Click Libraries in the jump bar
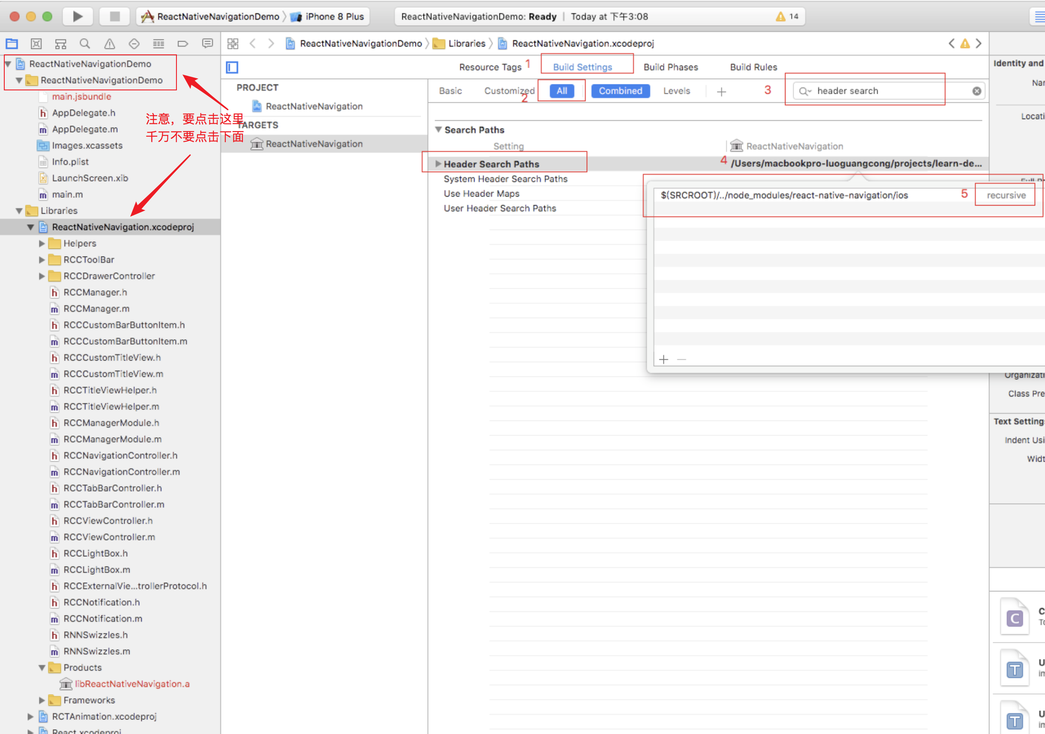The image size is (1045, 734). point(459,43)
